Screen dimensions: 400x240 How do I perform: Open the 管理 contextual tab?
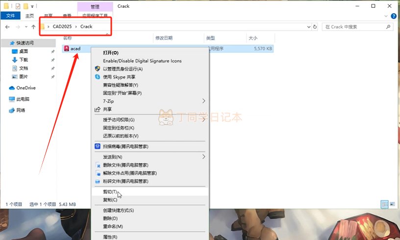click(x=95, y=7)
